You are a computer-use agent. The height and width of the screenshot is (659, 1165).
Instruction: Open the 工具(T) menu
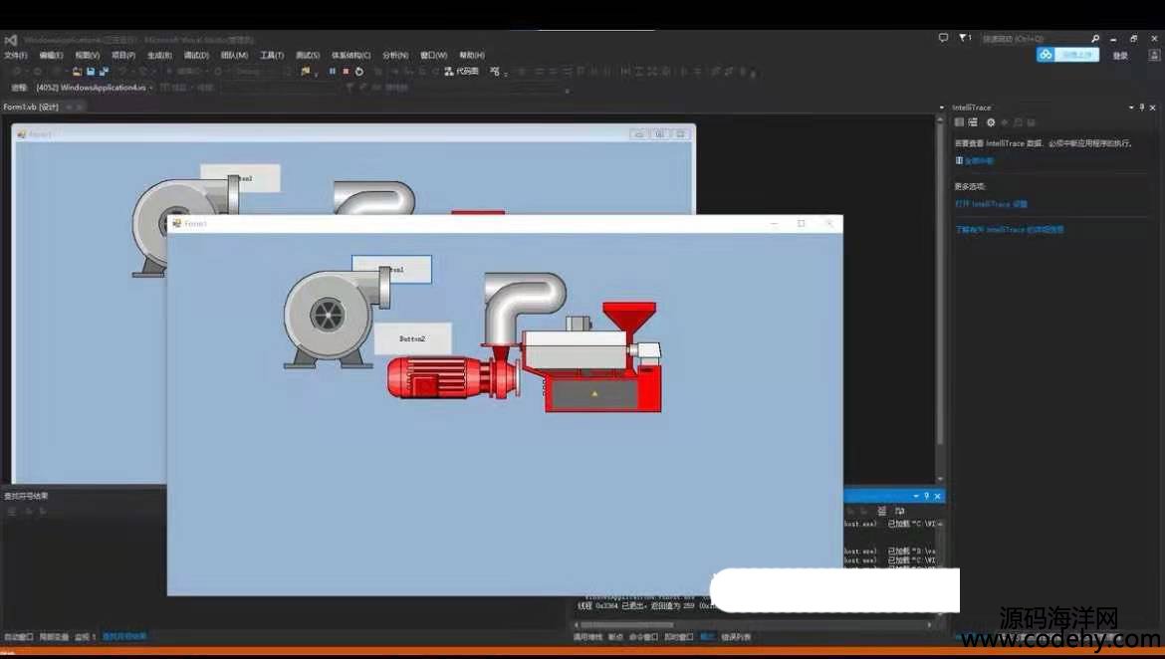coord(272,56)
